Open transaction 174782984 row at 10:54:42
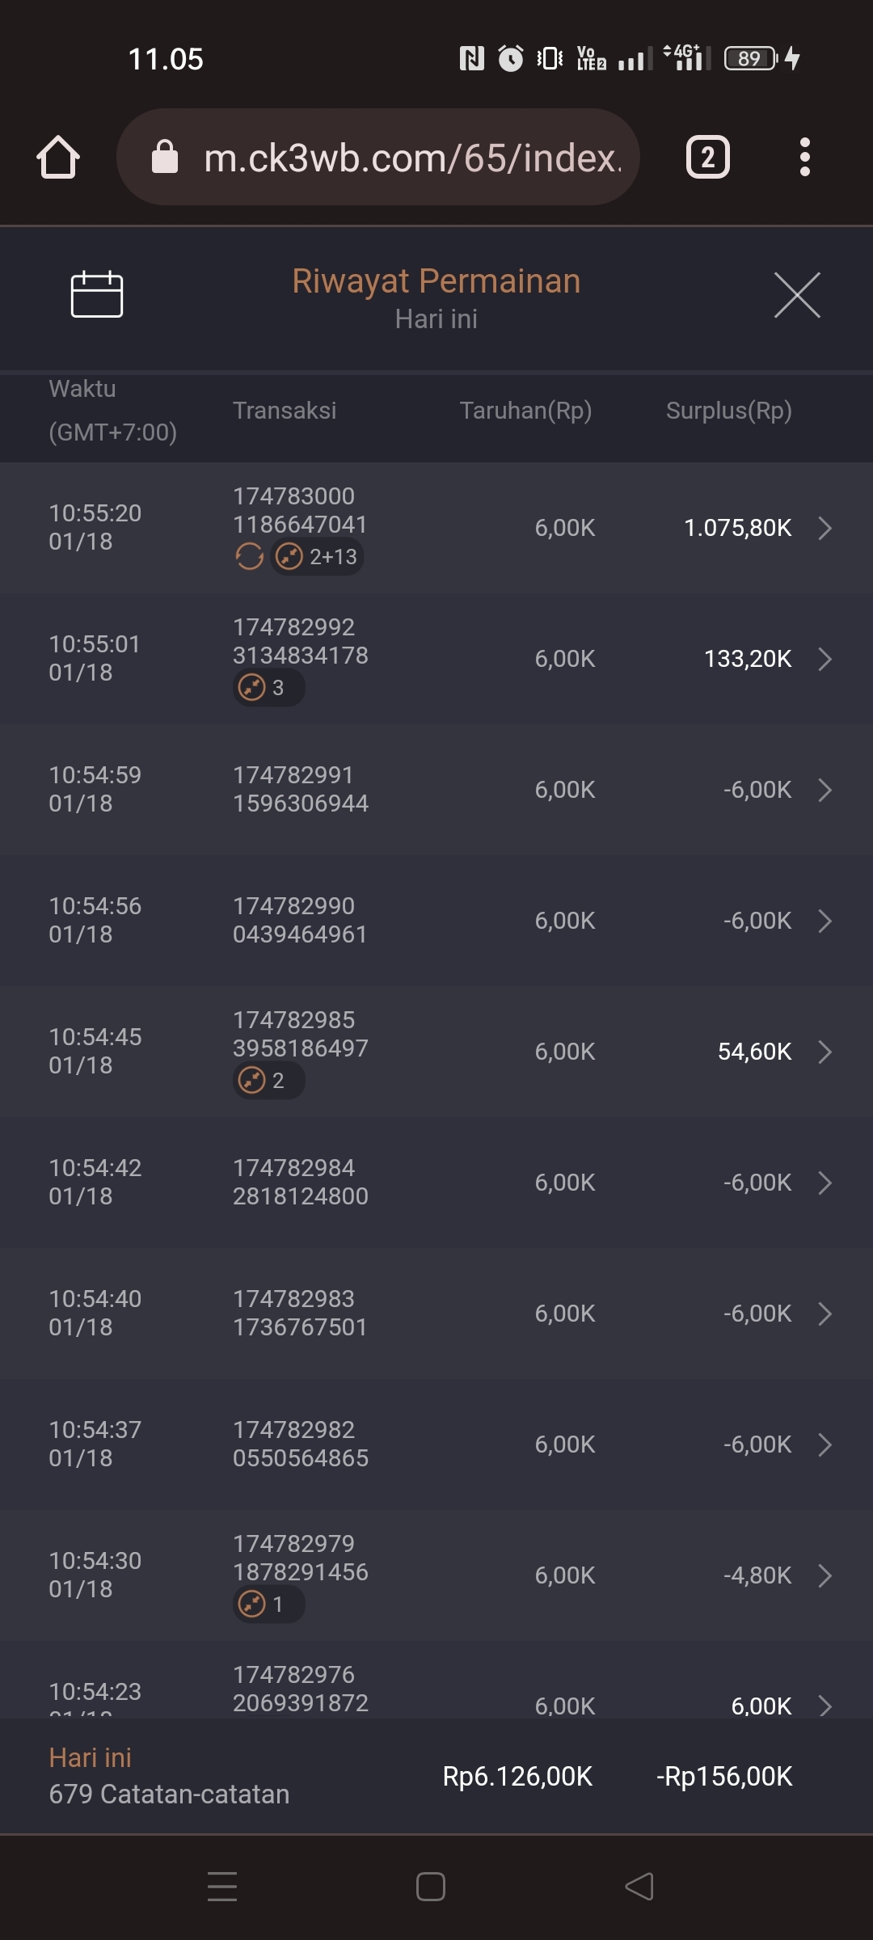Image resolution: width=873 pixels, height=1940 pixels. [x=436, y=1183]
